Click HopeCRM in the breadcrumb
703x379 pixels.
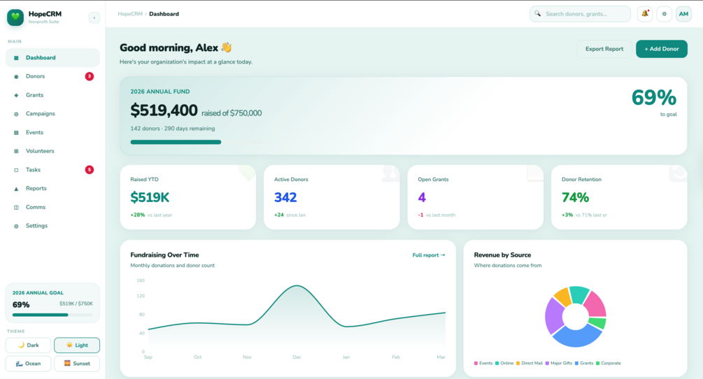[130, 14]
